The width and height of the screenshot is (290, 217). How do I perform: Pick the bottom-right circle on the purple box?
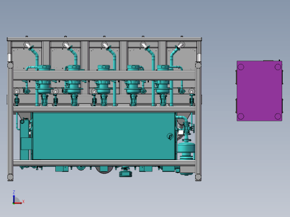278,116
